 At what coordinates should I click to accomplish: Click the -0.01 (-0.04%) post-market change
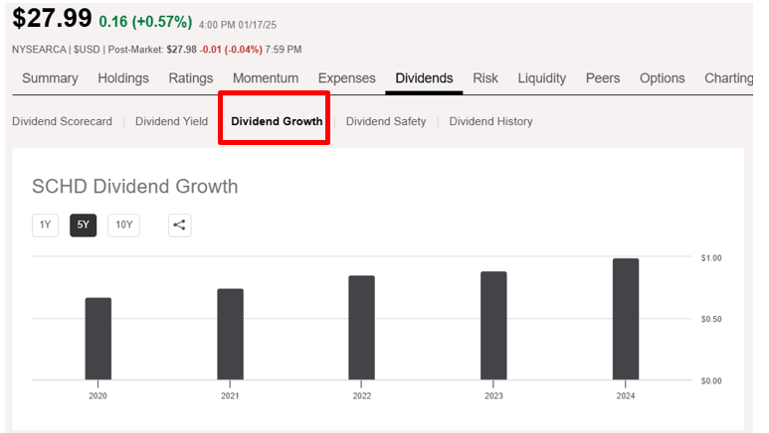click(x=231, y=50)
